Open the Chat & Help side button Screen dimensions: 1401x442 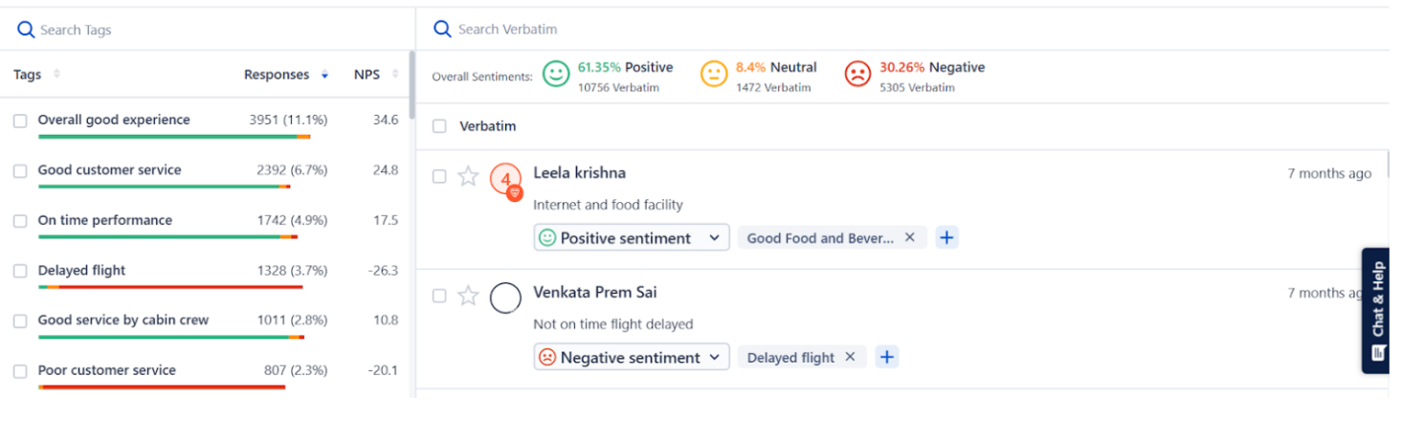[x=1377, y=310]
